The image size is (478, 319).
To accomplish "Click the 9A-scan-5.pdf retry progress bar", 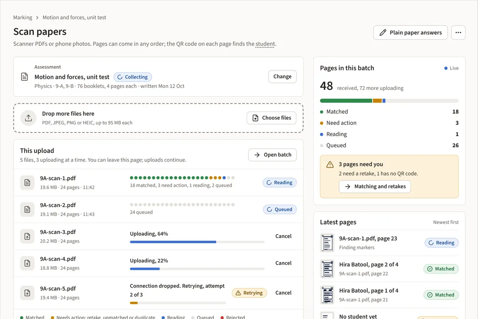I will tap(178, 303).
